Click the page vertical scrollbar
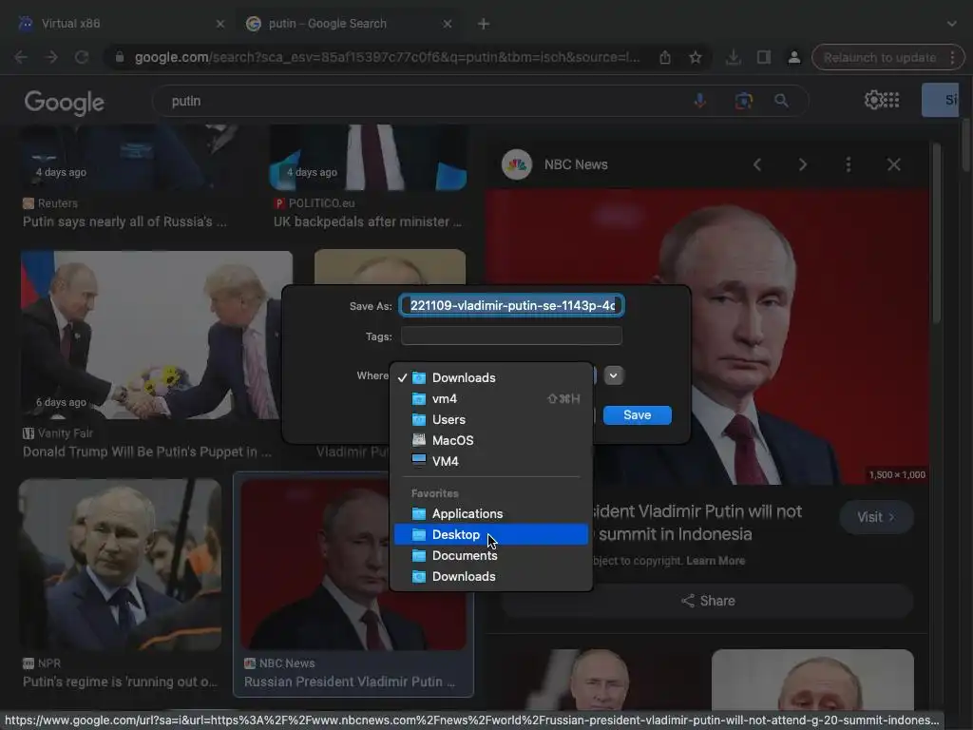This screenshot has width=973, height=730. (965, 144)
